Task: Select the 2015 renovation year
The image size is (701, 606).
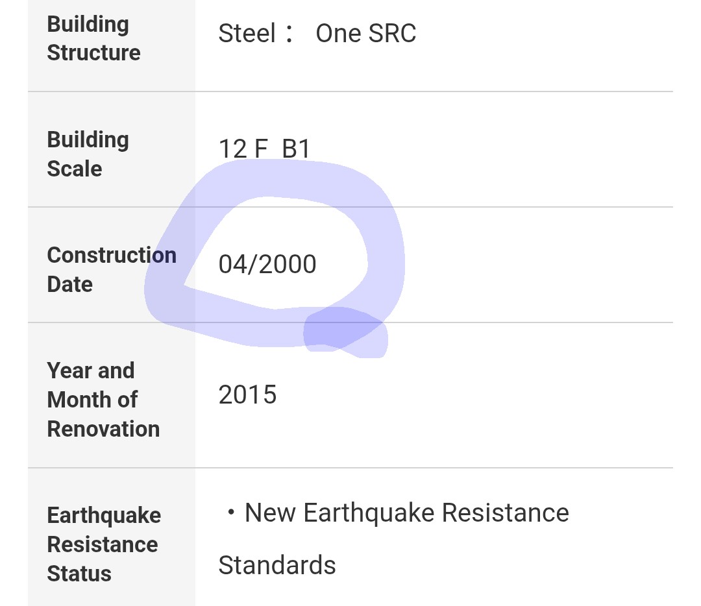Action: 247,394
